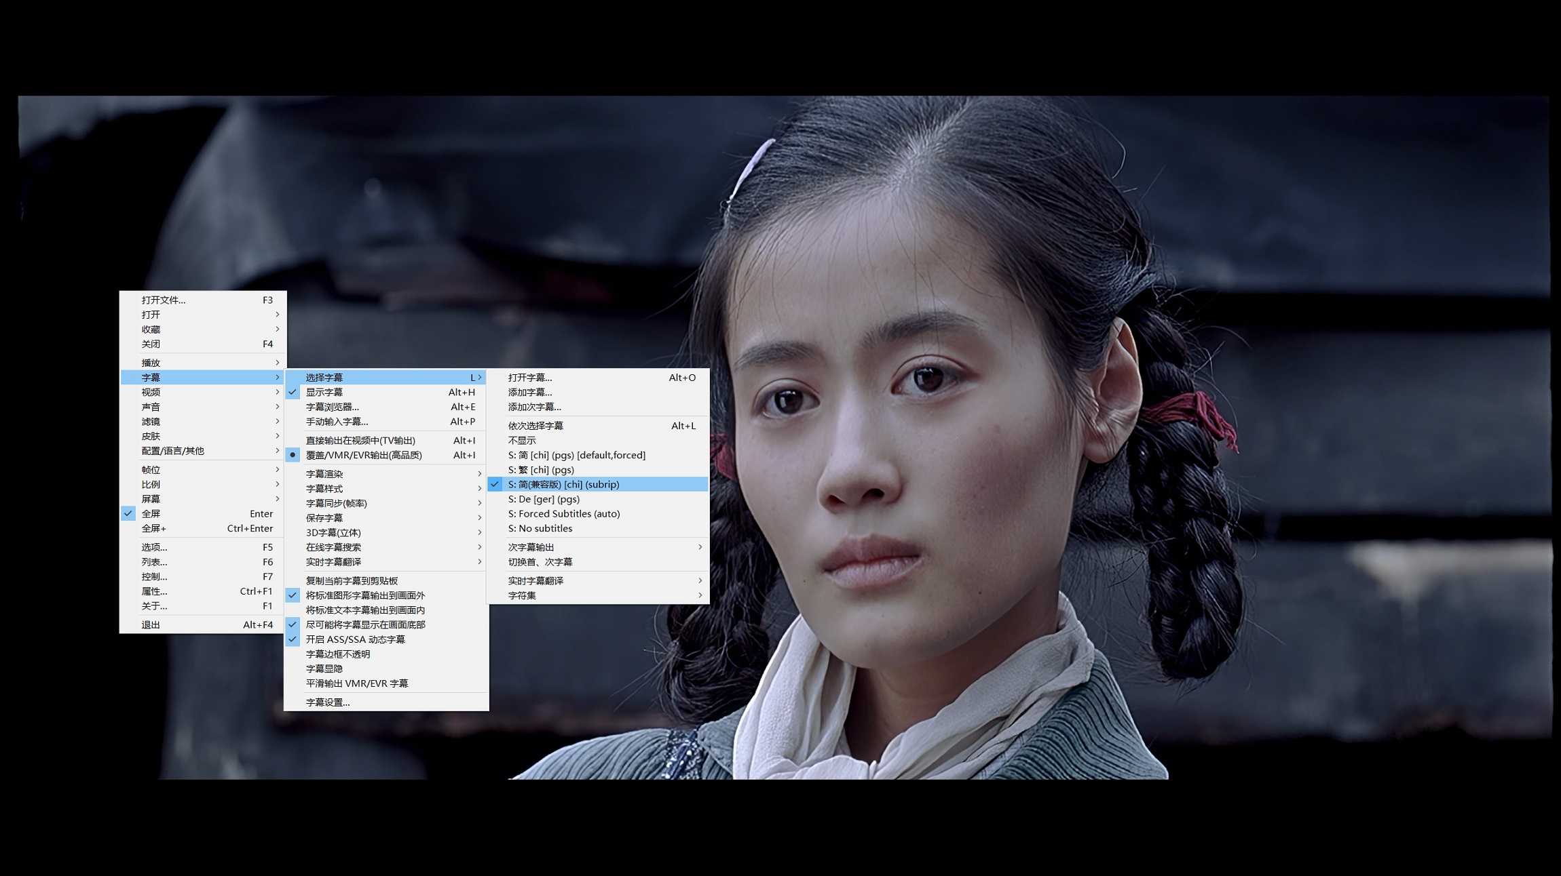Open 字幕浏览器... entry
Screen dimensions: 1561x876
[385, 407]
